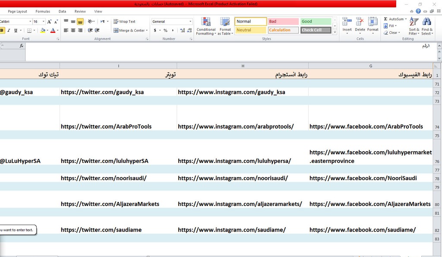Align text right in cell
Viewport: 442px width, 257px height.
(80, 31)
